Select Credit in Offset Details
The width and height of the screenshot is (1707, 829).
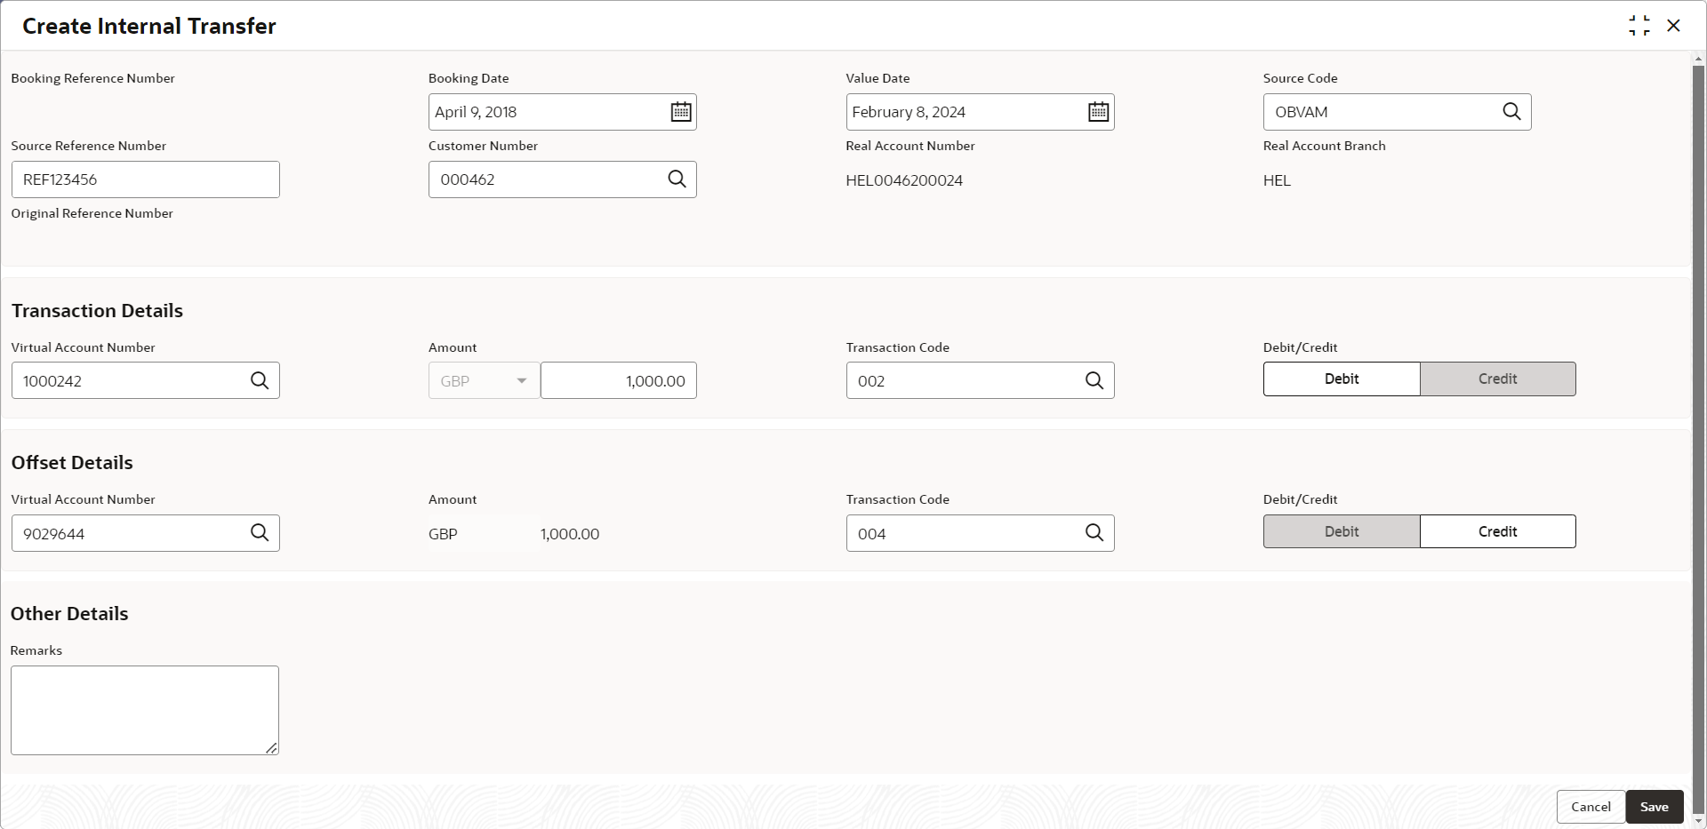[x=1498, y=531]
